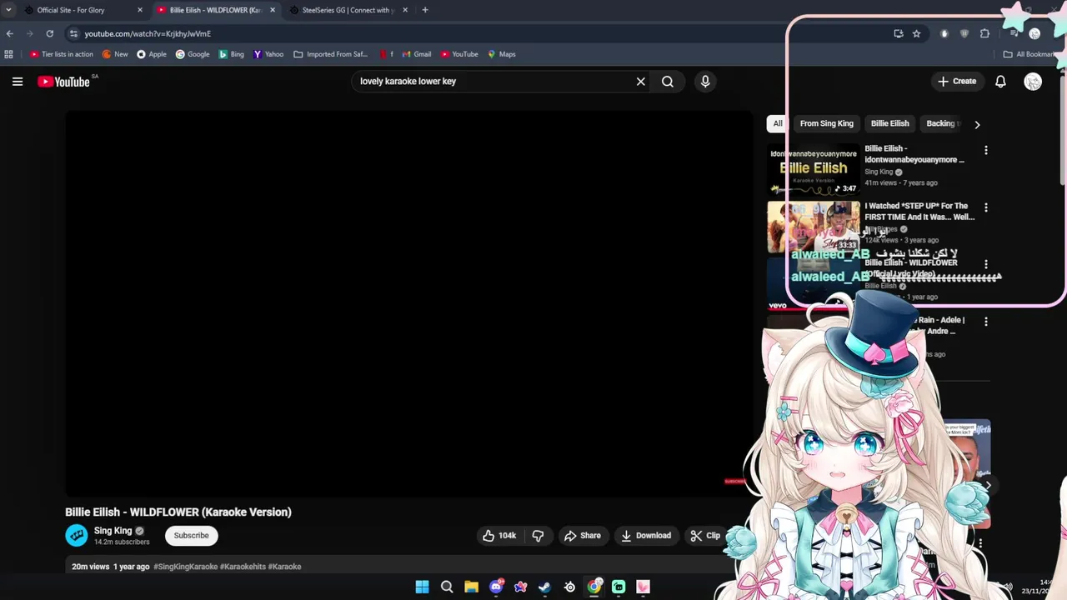This screenshot has width=1067, height=600.
Task: Open the Create button
Action: pos(957,82)
